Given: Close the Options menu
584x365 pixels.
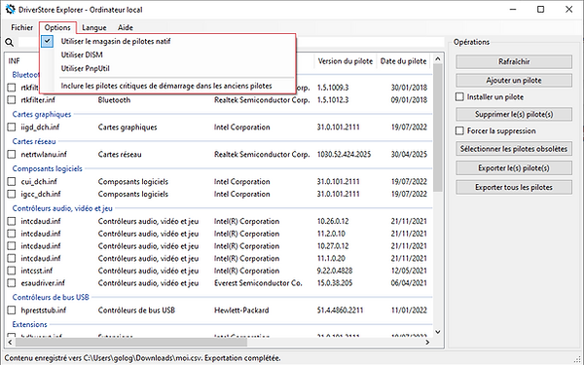Looking at the screenshot, I should click(x=57, y=27).
